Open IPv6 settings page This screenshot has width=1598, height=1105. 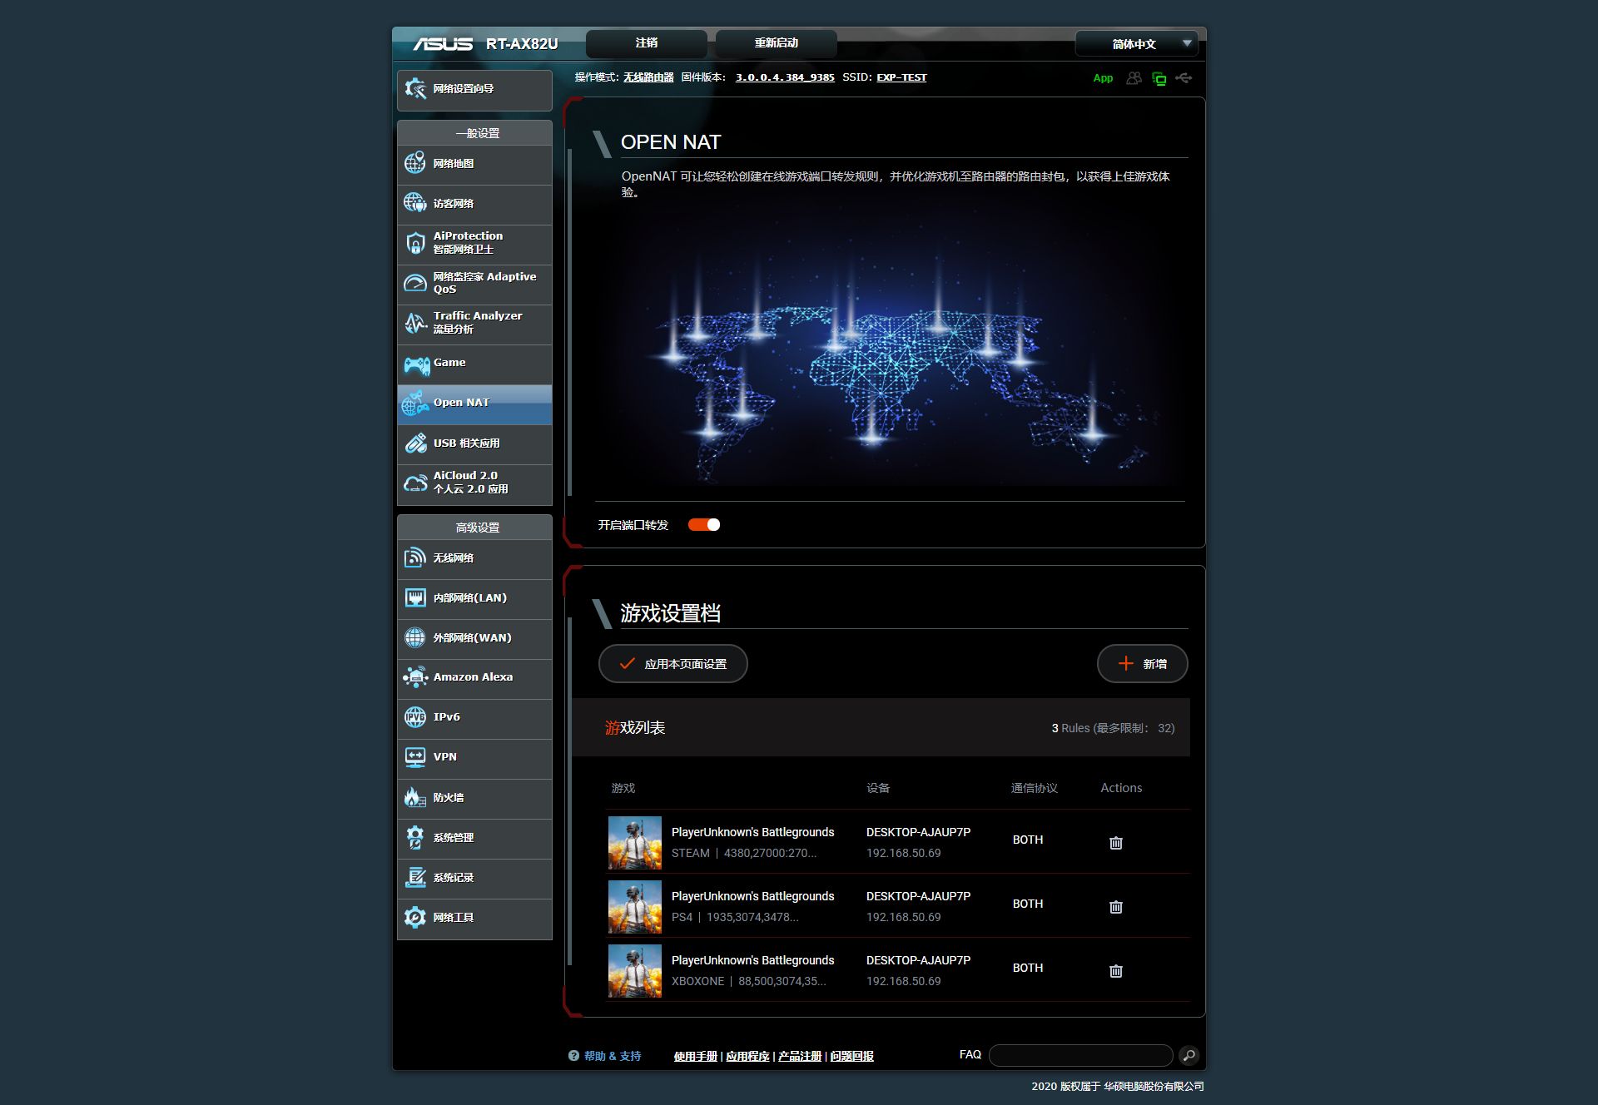[474, 718]
